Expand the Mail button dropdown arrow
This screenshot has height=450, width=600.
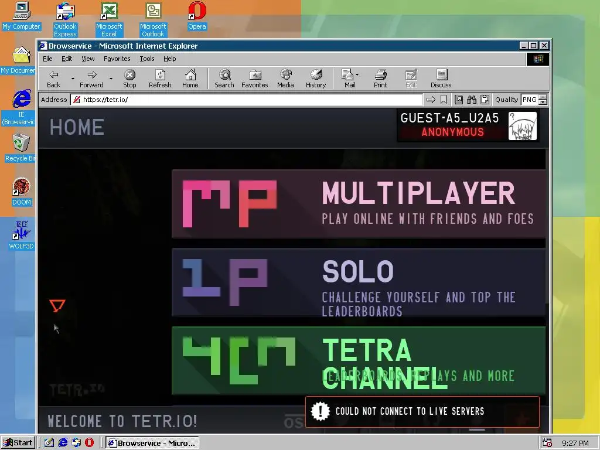coord(357,75)
